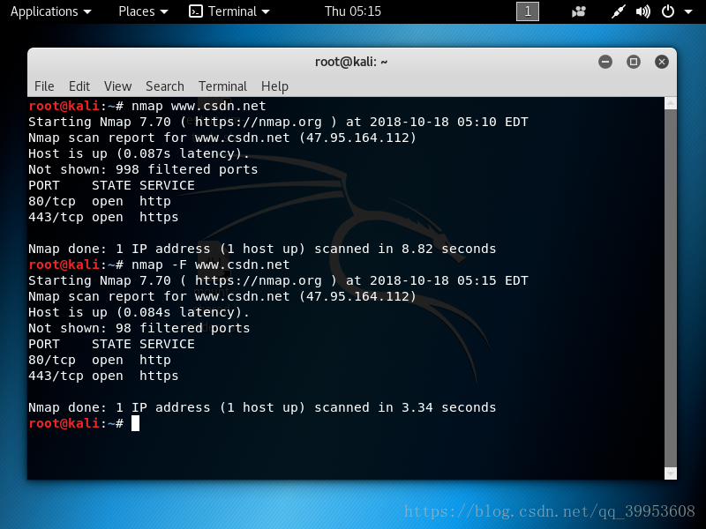Expand the system menu arrow next to power
Viewport: 706px width, 529px height.
[x=688, y=12]
